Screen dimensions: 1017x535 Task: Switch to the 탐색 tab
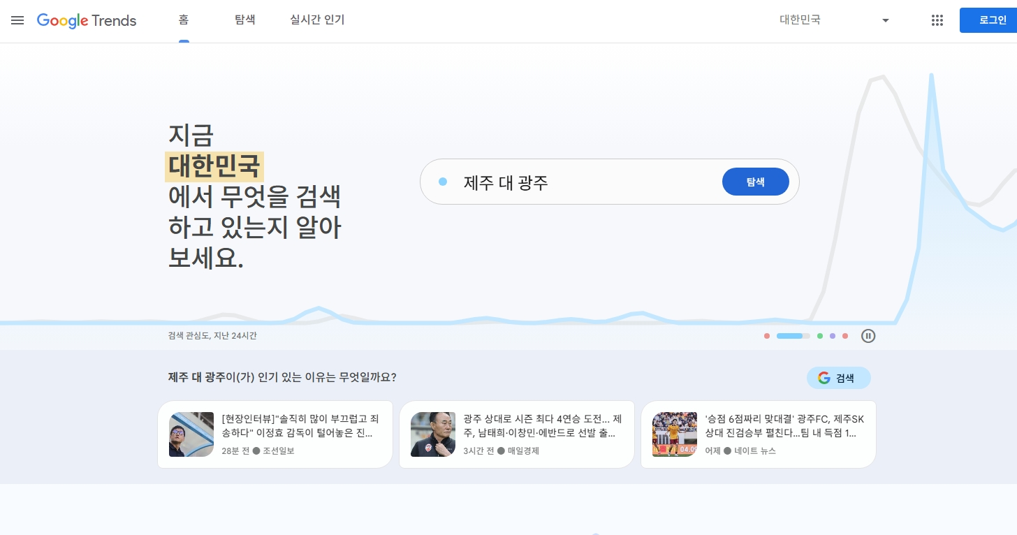pos(245,20)
